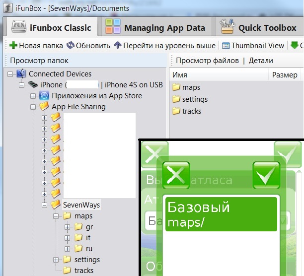Collapse the SevenWays folder tree
The width and height of the screenshot is (304, 276).
click(44, 205)
